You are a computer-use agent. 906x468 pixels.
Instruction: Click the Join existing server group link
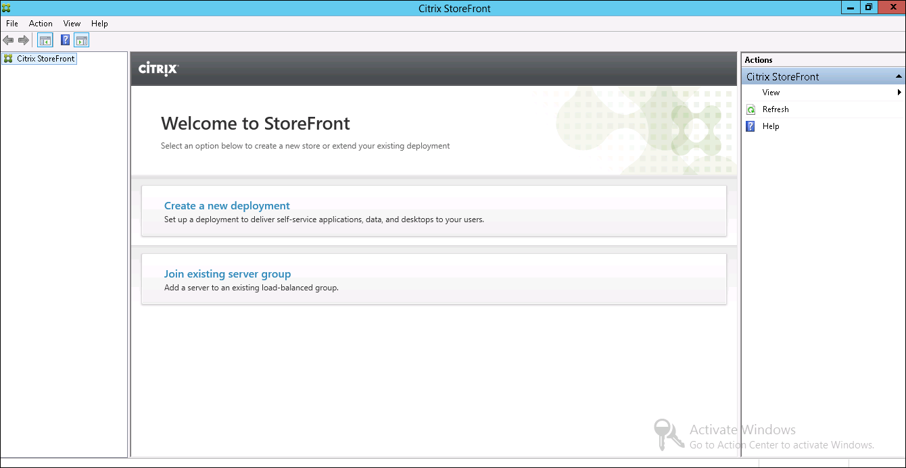(x=227, y=274)
